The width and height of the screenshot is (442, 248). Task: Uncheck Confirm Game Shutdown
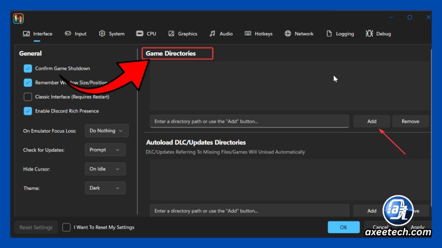(28, 69)
